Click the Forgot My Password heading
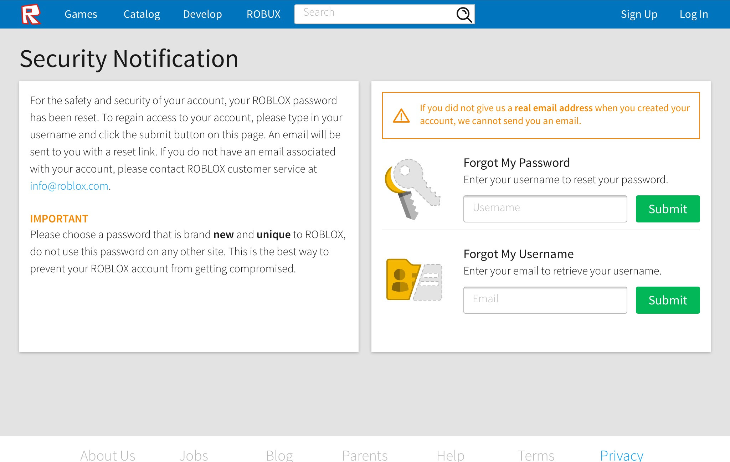This screenshot has width=730, height=462. (x=516, y=163)
